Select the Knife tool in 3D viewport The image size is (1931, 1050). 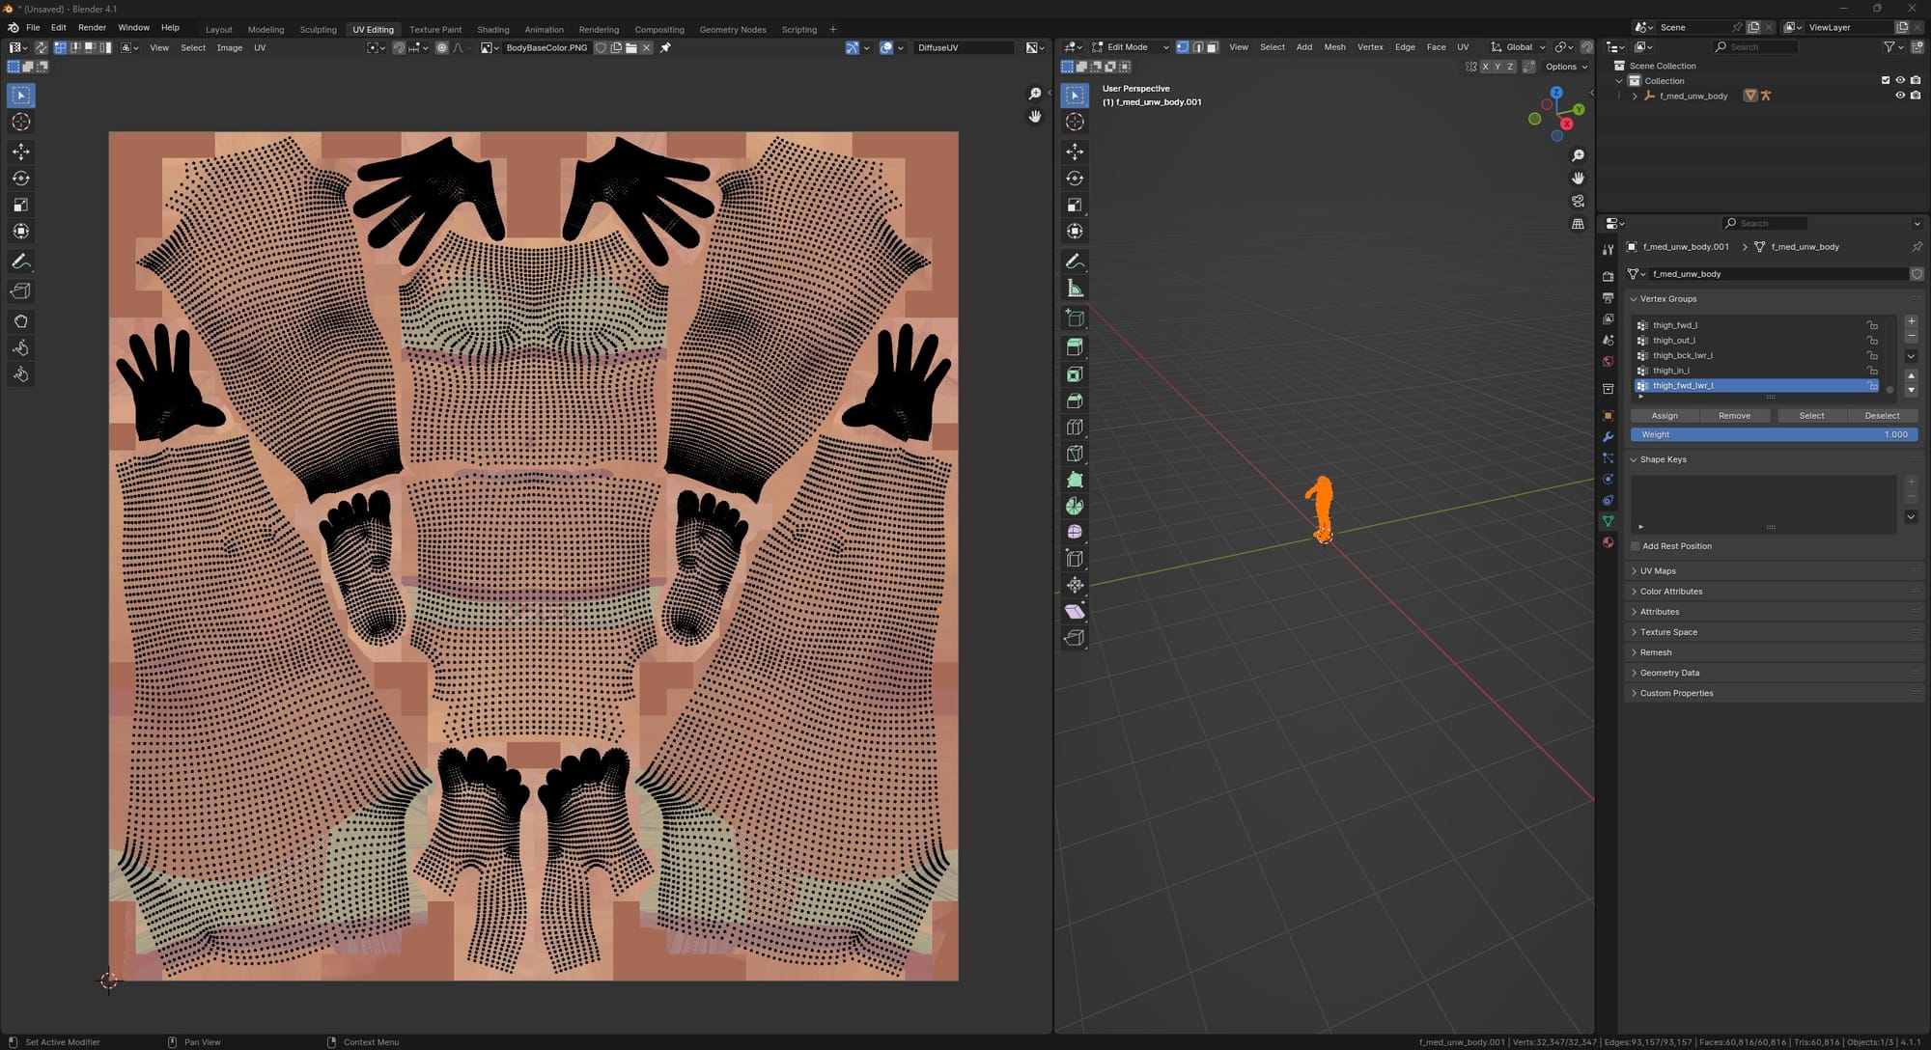(x=1075, y=454)
